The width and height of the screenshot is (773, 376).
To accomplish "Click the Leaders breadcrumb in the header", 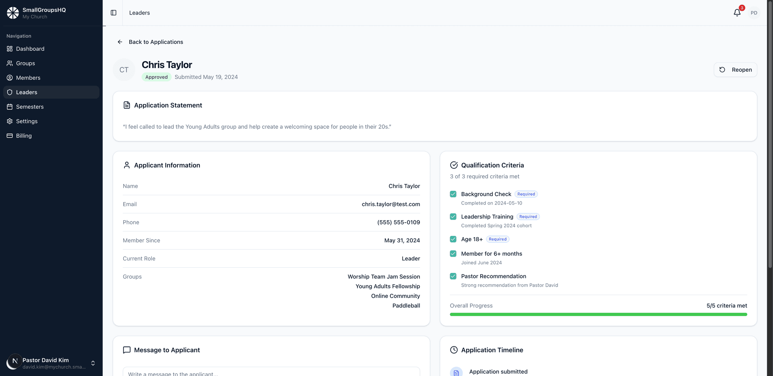I will point(139,12).
